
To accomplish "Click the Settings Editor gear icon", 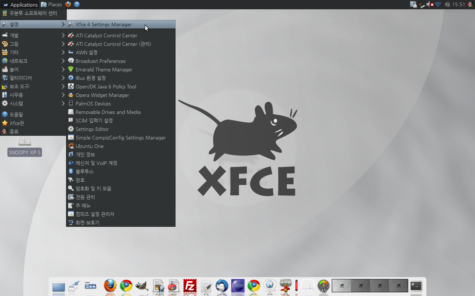I will coord(71,129).
